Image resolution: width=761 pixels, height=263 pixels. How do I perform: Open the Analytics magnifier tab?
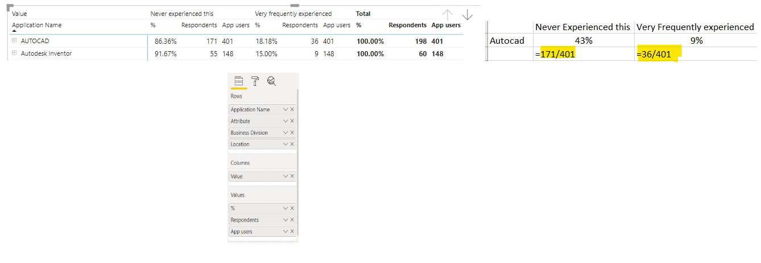pyautogui.click(x=271, y=81)
